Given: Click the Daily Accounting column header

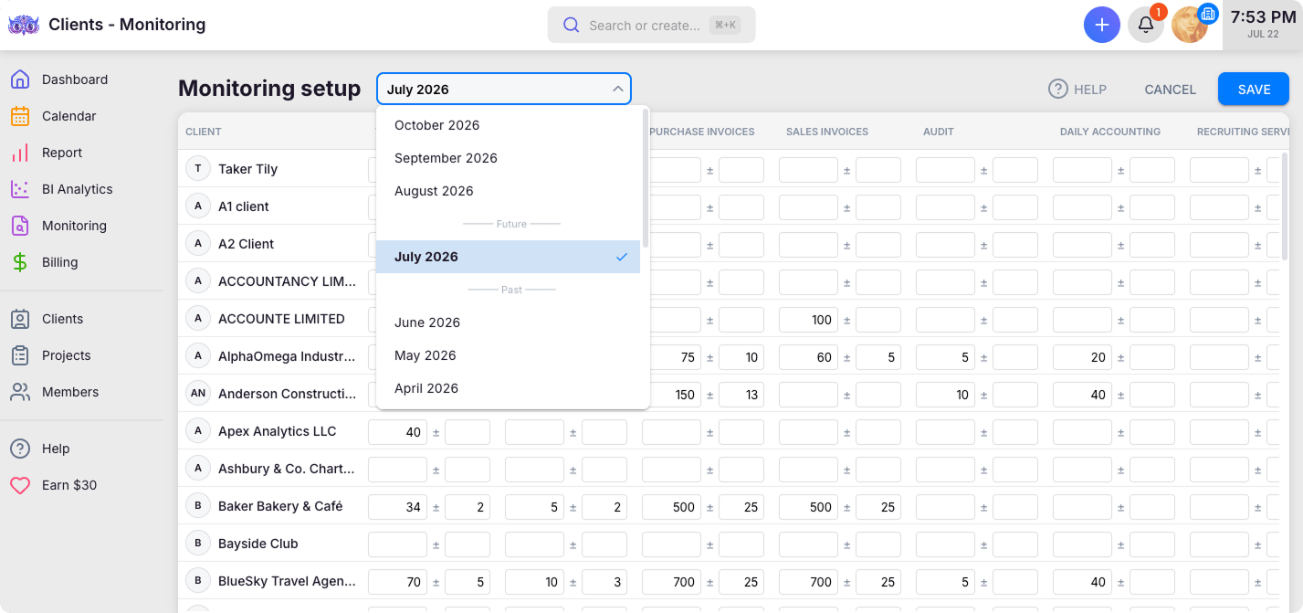Looking at the screenshot, I should coord(1110,132).
